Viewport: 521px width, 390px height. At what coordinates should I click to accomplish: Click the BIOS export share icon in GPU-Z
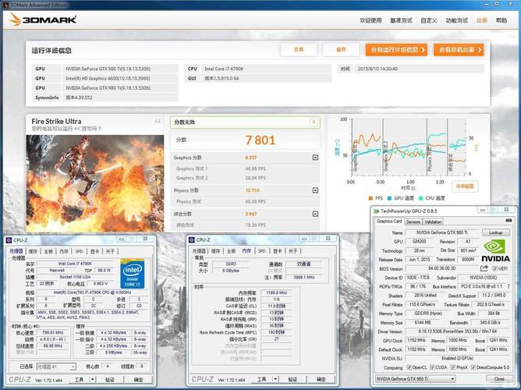(484, 268)
